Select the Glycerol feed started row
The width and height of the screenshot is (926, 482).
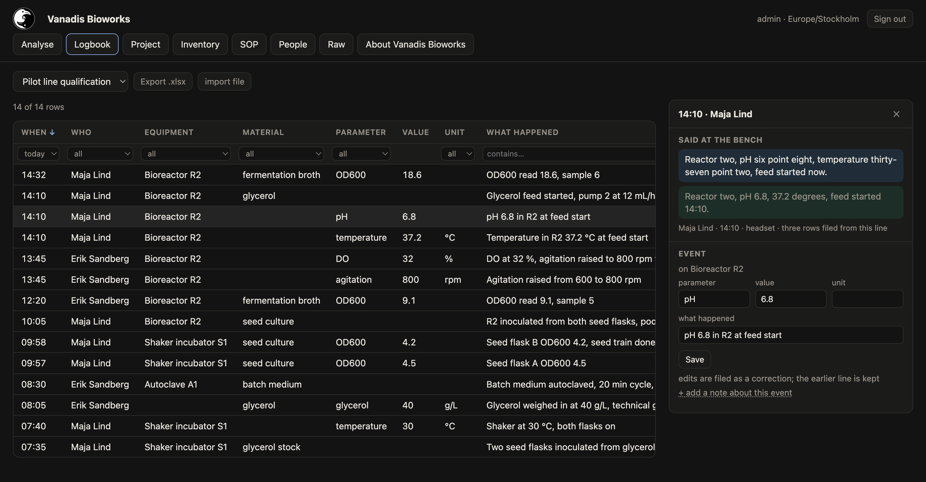334,195
